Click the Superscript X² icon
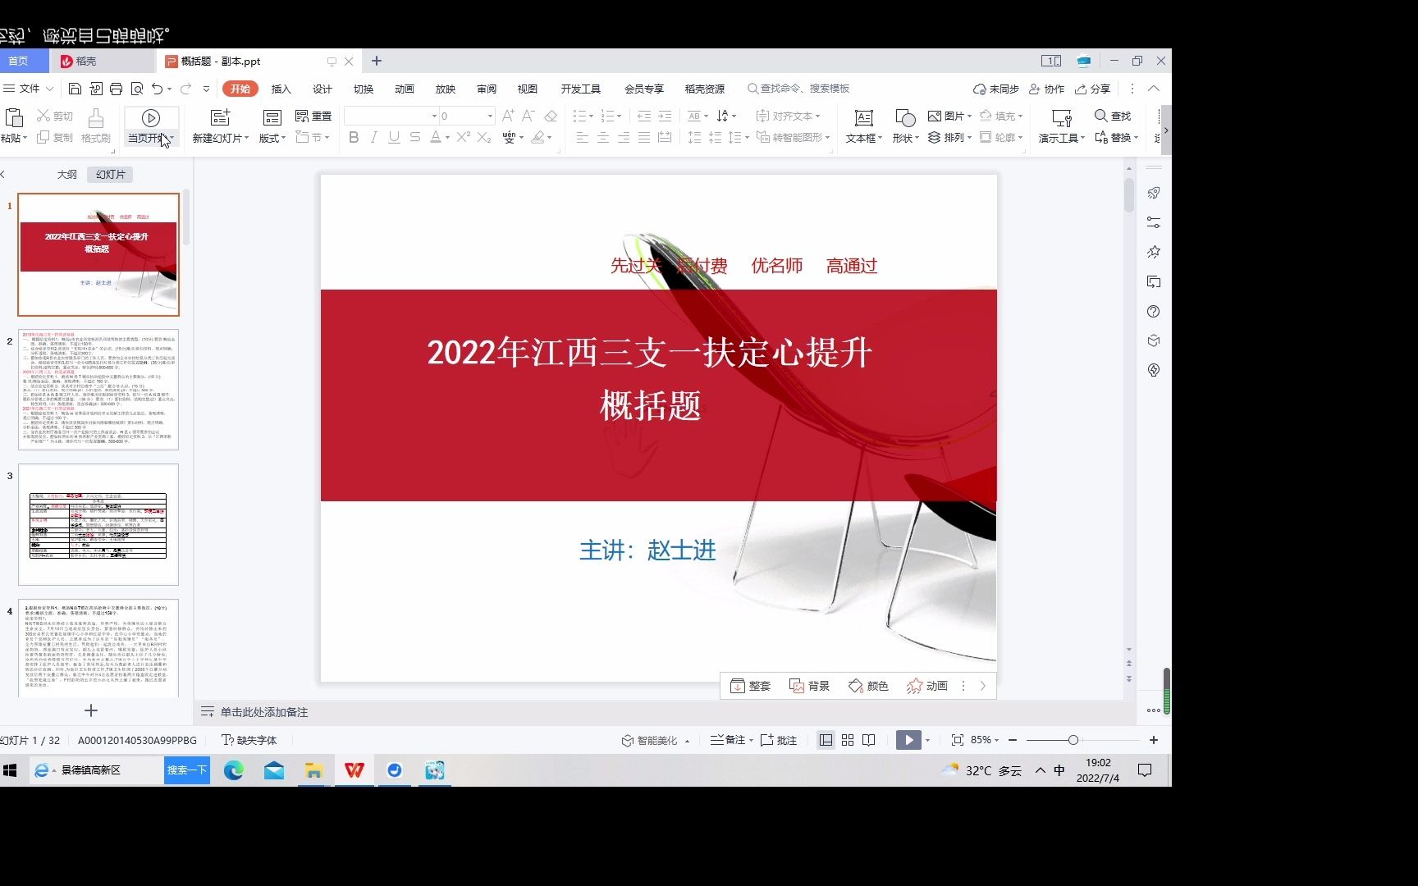The width and height of the screenshot is (1418, 886). coord(464,138)
